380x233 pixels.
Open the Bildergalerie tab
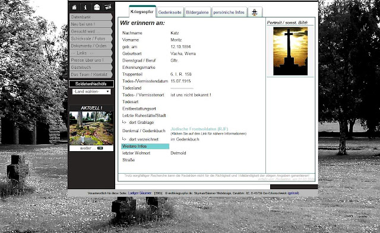pyautogui.click(x=197, y=12)
